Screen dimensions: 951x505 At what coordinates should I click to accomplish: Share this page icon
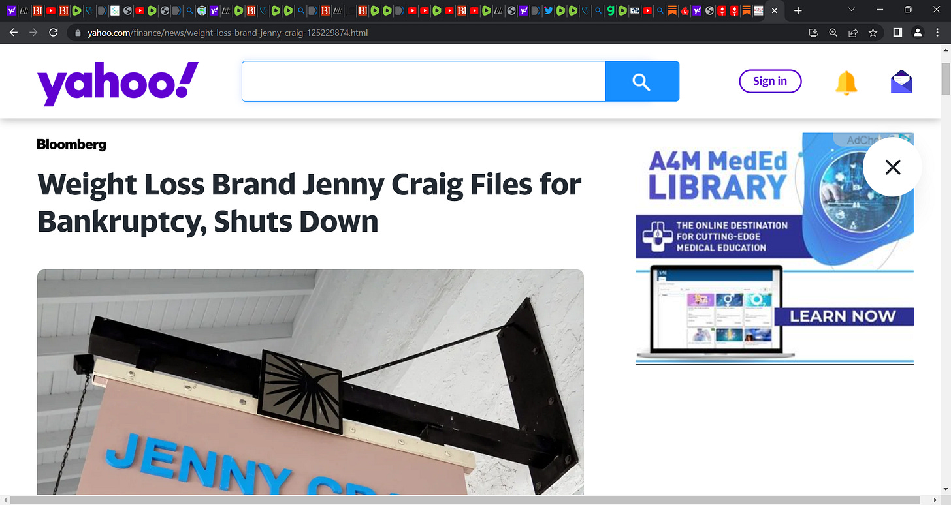(x=853, y=32)
